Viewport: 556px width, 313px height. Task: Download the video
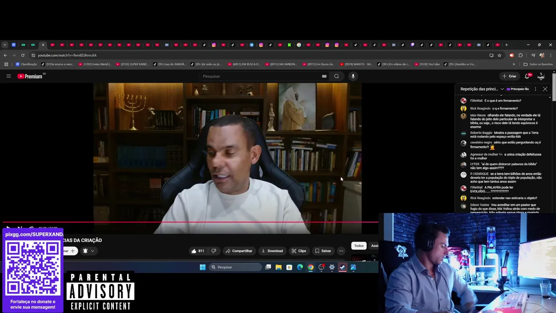(x=272, y=251)
